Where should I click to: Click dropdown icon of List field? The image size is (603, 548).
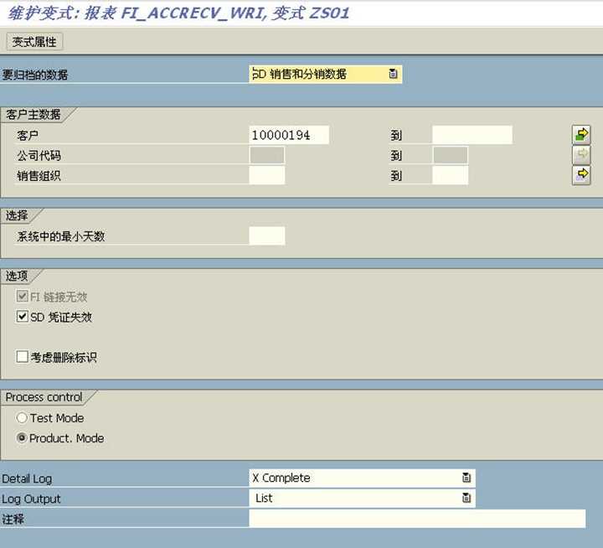click(466, 499)
